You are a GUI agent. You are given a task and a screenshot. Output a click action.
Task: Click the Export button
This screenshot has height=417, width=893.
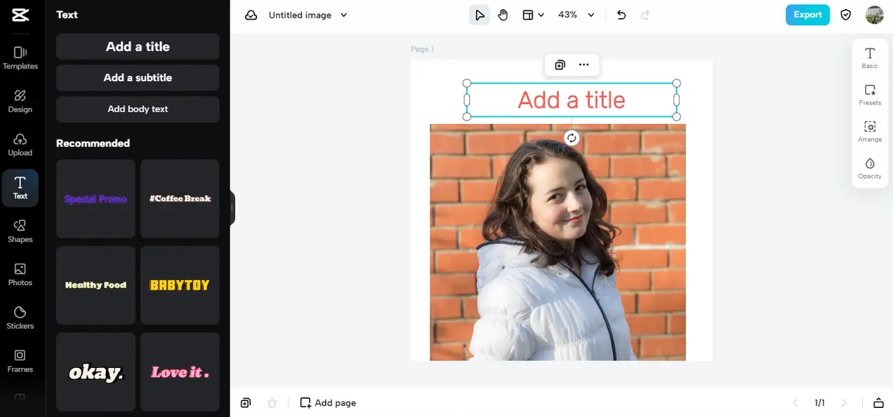point(807,15)
